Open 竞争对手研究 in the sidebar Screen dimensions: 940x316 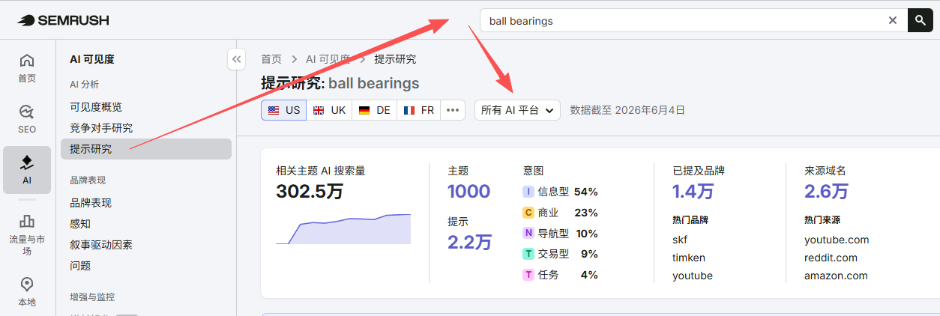click(101, 128)
